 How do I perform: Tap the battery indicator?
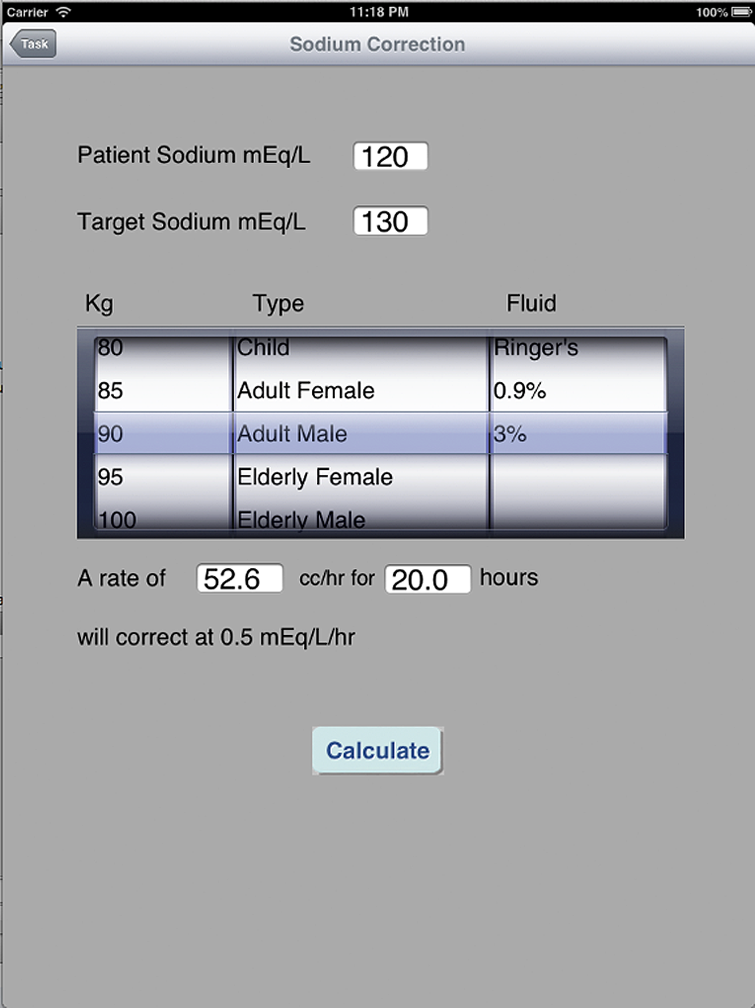[x=741, y=12]
